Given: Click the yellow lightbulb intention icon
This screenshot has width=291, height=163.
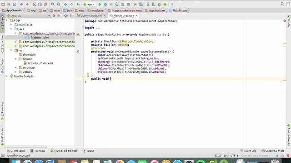Looking at the screenshot, I should point(88,75).
